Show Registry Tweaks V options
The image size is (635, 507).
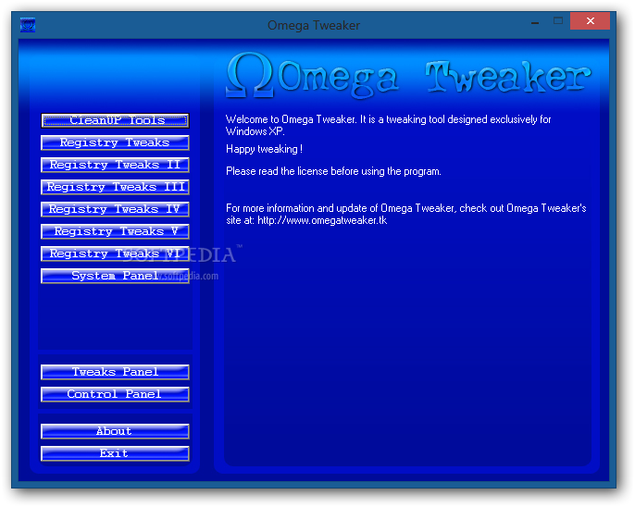click(115, 231)
